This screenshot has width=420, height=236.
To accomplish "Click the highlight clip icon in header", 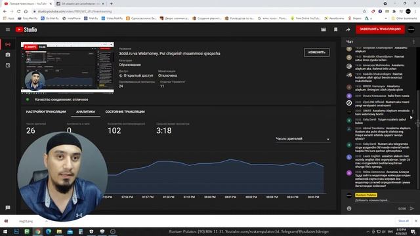I will (324, 29).
